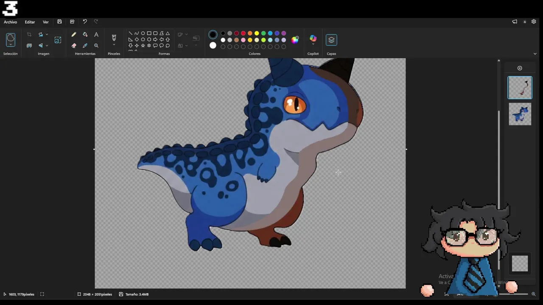Choose the five-point star shape
The width and height of the screenshot is (543, 305).
(x=143, y=45)
